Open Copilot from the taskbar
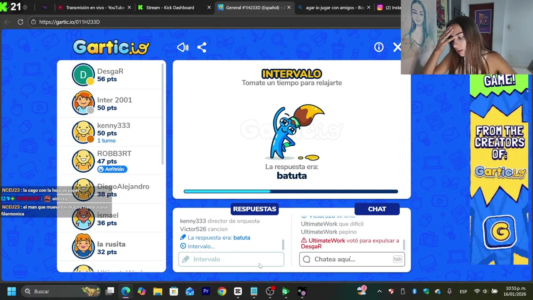 click(x=142, y=291)
